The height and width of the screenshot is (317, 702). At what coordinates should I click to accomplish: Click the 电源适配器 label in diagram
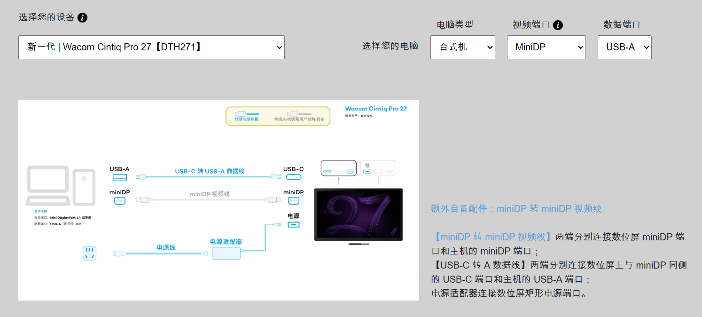(x=226, y=241)
